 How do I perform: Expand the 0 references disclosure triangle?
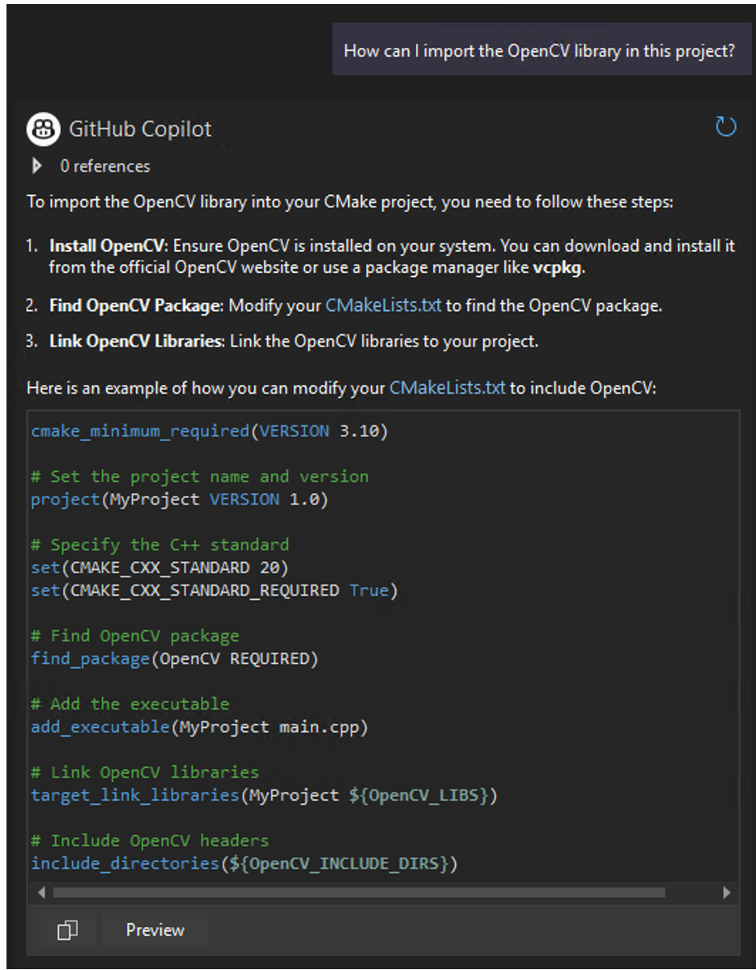click(36, 166)
